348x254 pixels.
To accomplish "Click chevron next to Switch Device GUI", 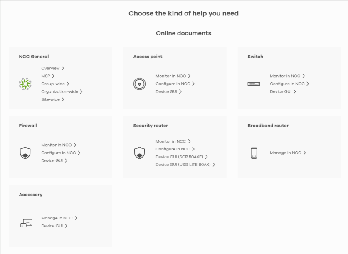I will (x=294, y=91).
